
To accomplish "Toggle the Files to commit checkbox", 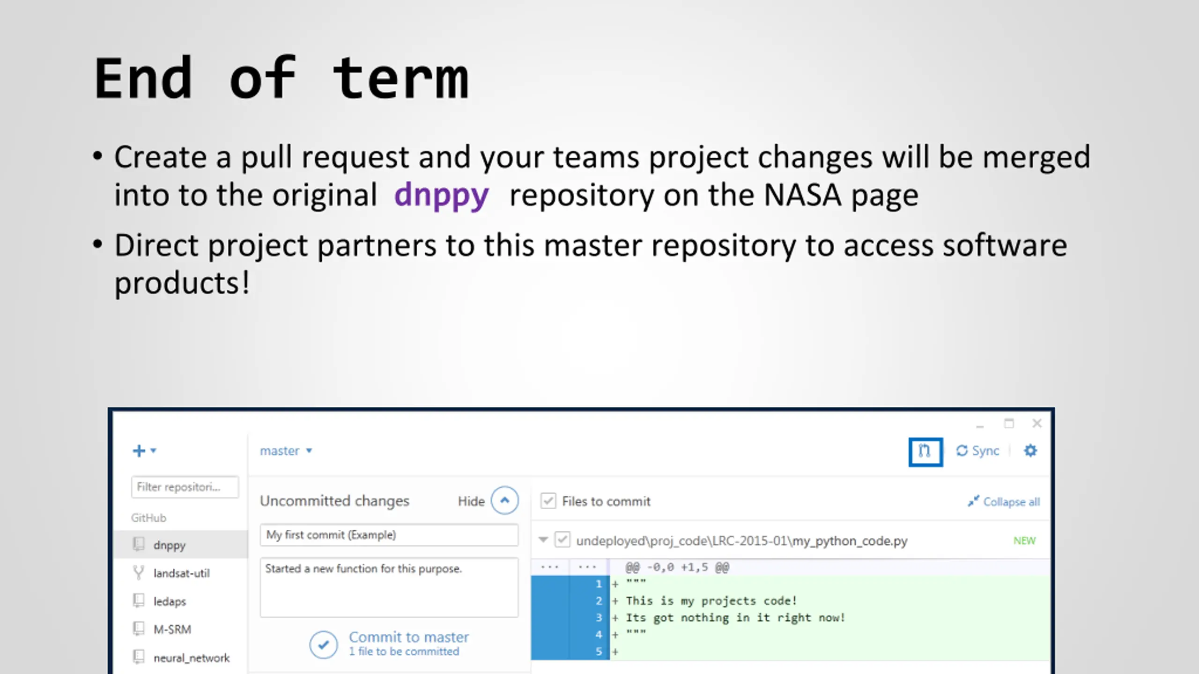I will click(x=548, y=501).
